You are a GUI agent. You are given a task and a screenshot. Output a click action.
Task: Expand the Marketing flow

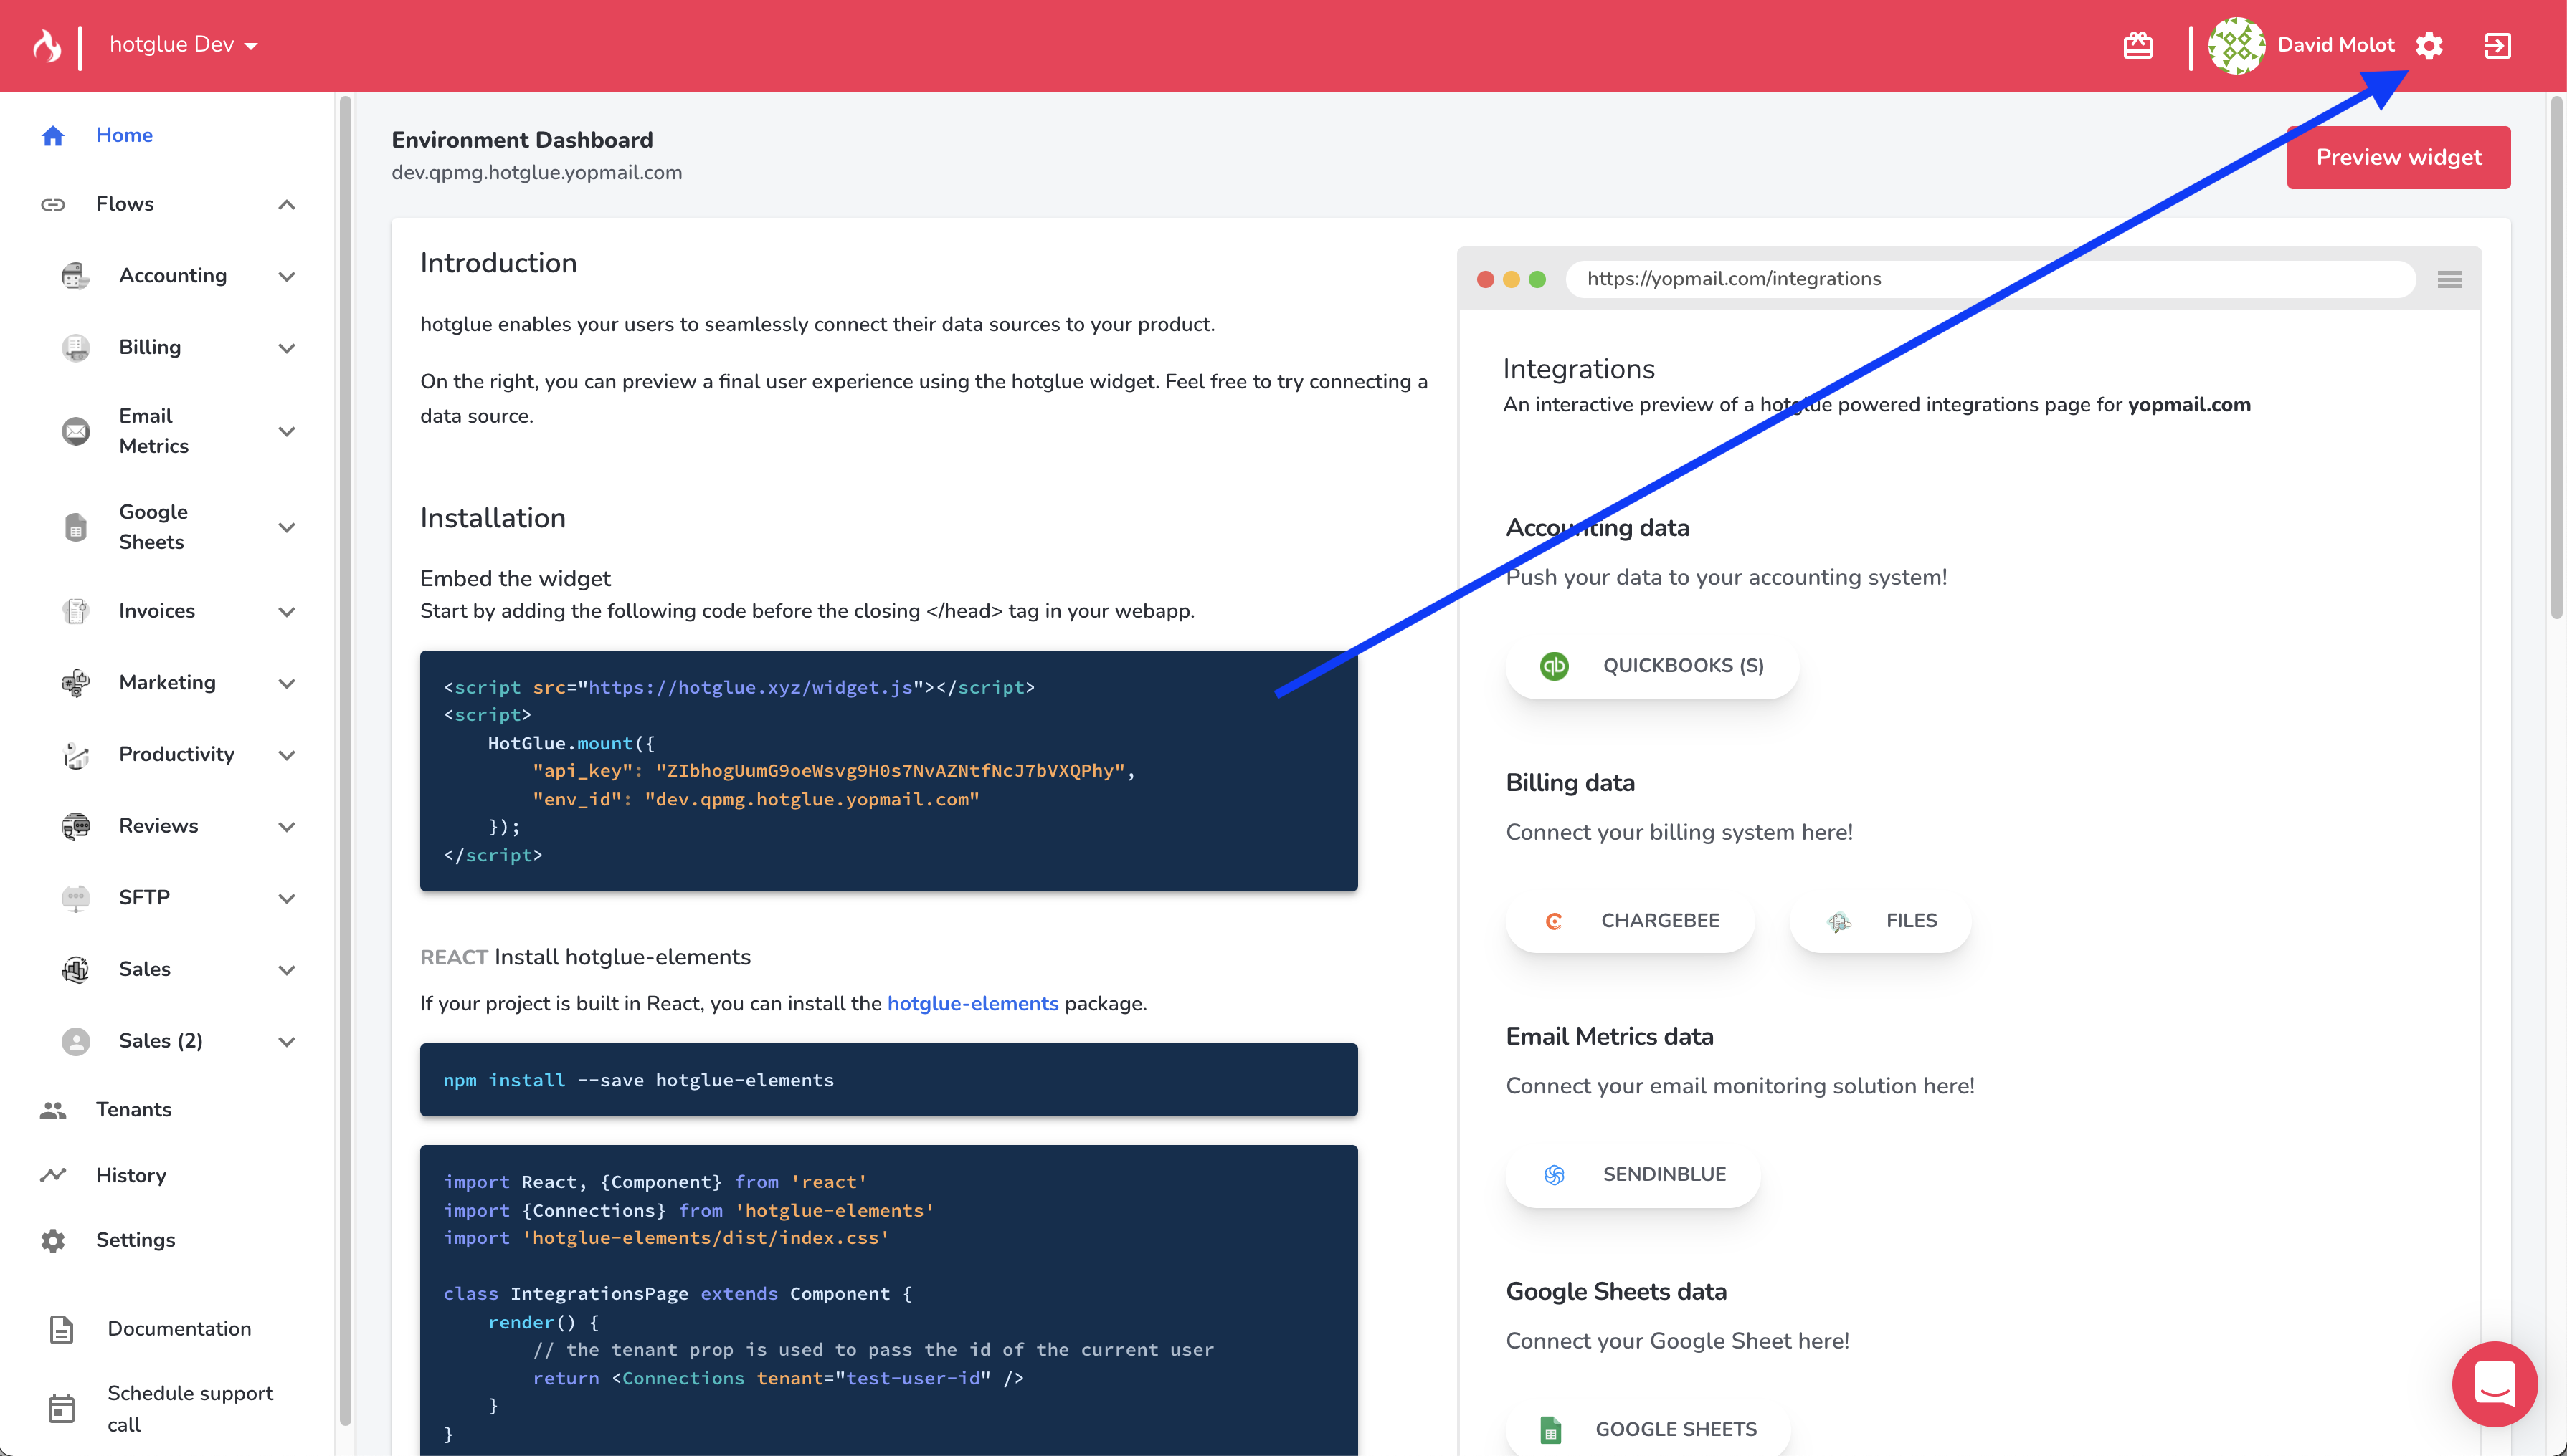click(286, 684)
